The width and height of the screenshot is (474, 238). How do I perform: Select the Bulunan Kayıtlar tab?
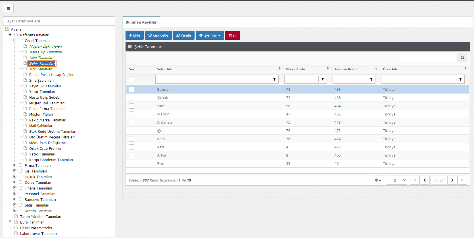(x=141, y=22)
